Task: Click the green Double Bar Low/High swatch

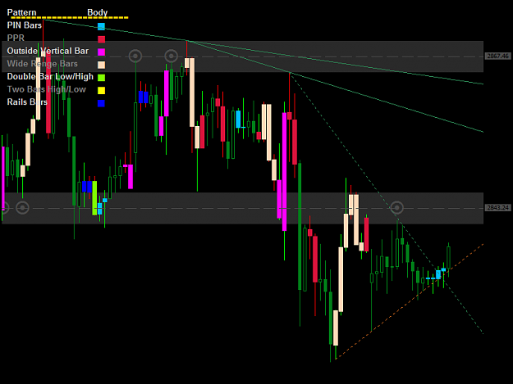Action: click(x=102, y=78)
